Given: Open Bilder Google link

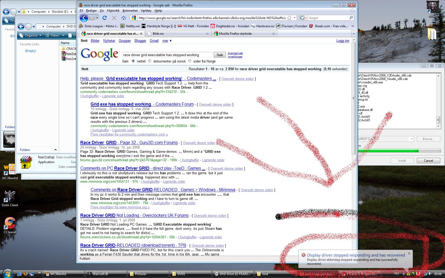Looking at the screenshot, I should tap(95, 41).
